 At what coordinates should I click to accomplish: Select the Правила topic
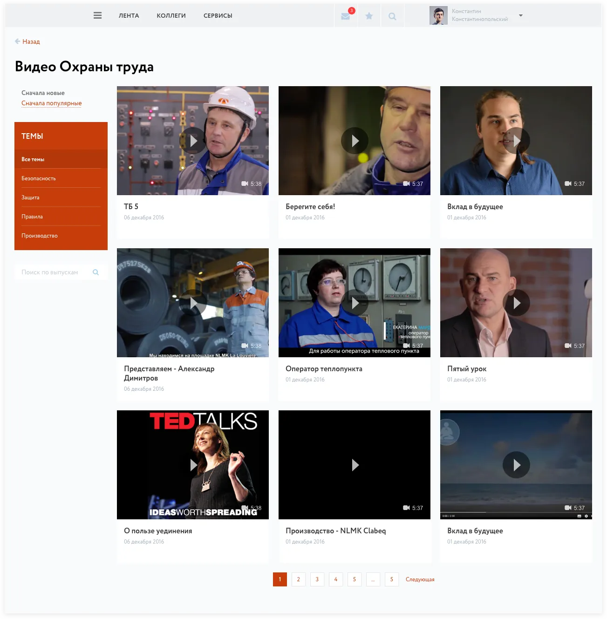[61, 217]
